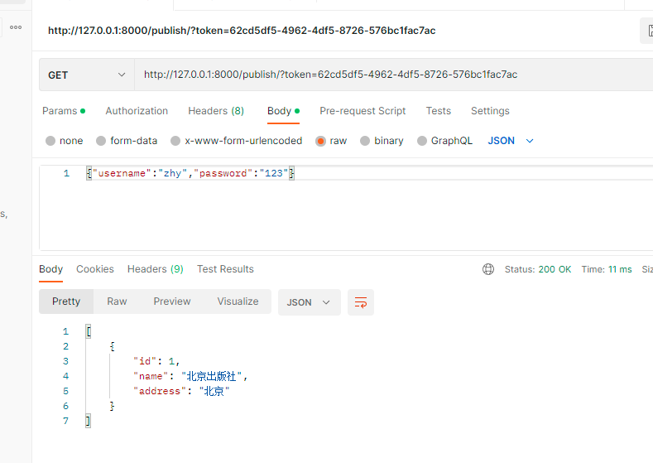Click the wrap lines icon in response
This screenshot has height=463, width=653.
coord(361,302)
